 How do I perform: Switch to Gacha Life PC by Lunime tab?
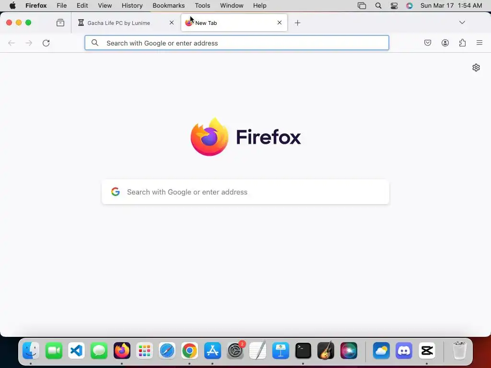coord(126,23)
